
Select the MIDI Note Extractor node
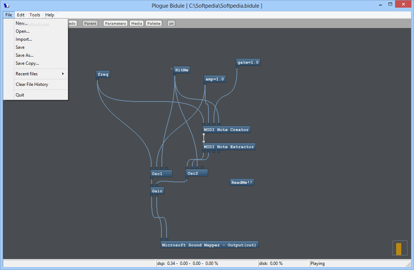point(229,147)
